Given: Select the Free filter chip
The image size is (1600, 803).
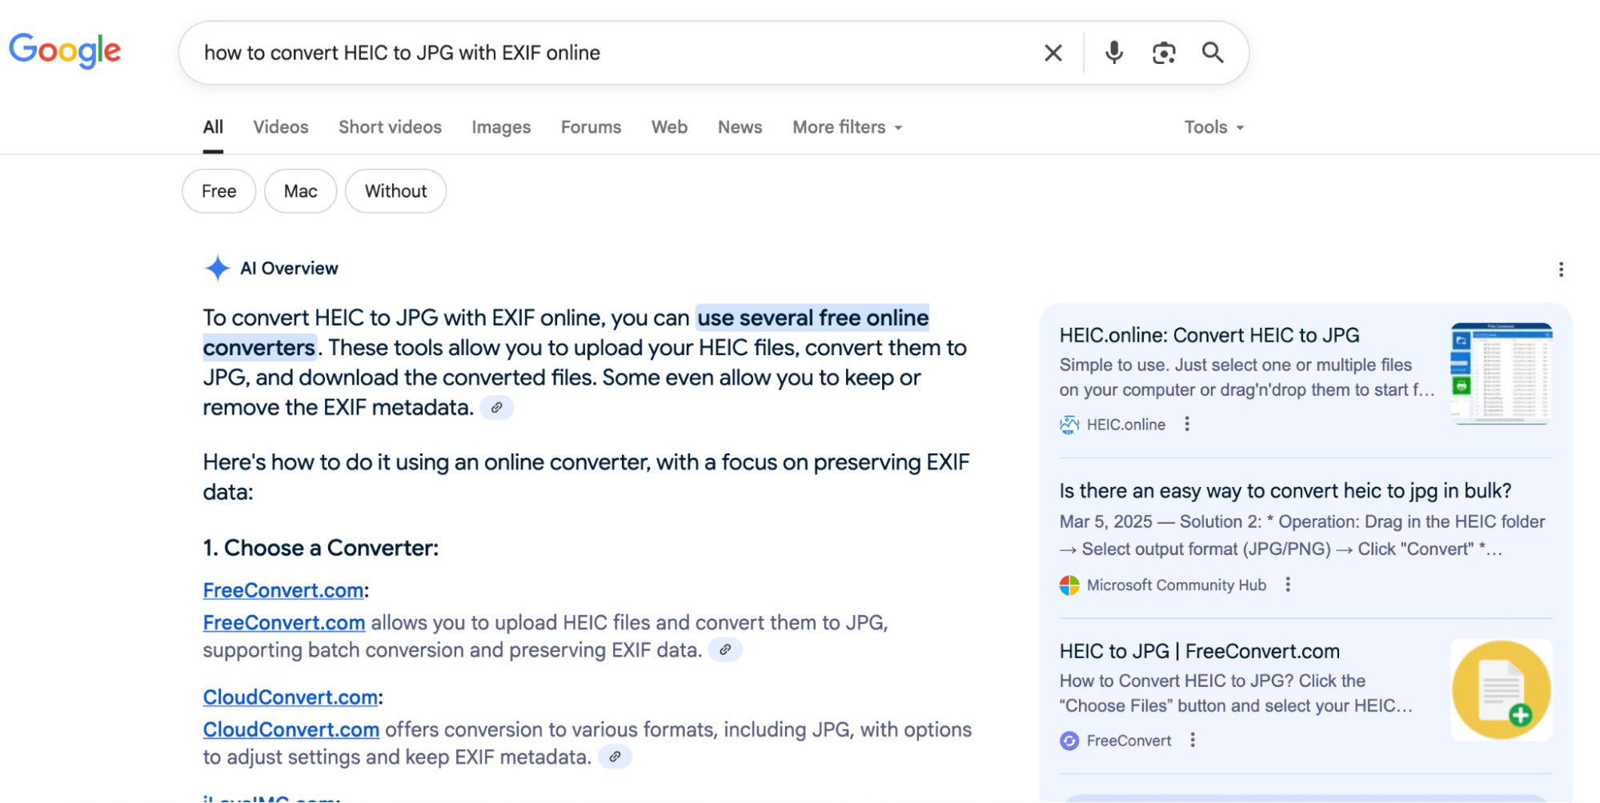Looking at the screenshot, I should pos(219,191).
